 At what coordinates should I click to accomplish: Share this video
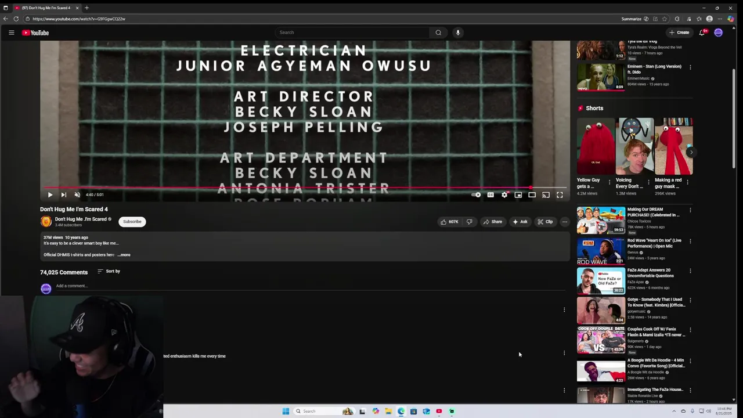tap(493, 222)
